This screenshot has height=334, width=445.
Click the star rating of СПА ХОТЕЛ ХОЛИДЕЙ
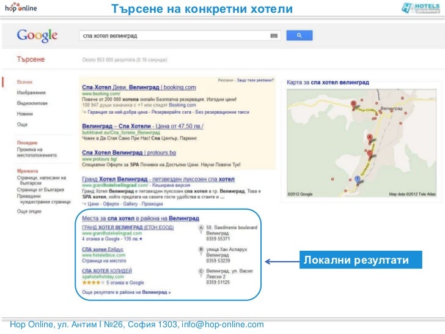click(x=93, y=283)
